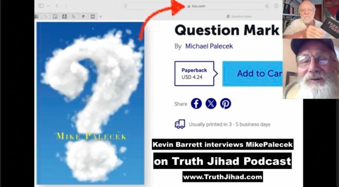Close the tab using the small x
339x187 pixels.
pyautogui.click(x=101, y=16)
